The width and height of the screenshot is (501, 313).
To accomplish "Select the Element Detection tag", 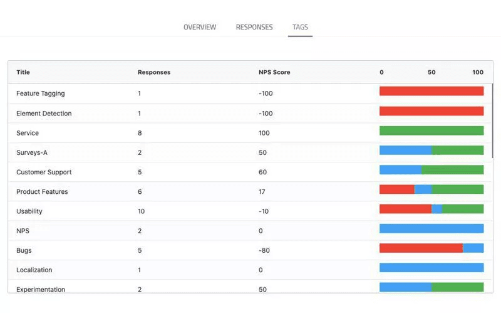I will pos(44,114).
